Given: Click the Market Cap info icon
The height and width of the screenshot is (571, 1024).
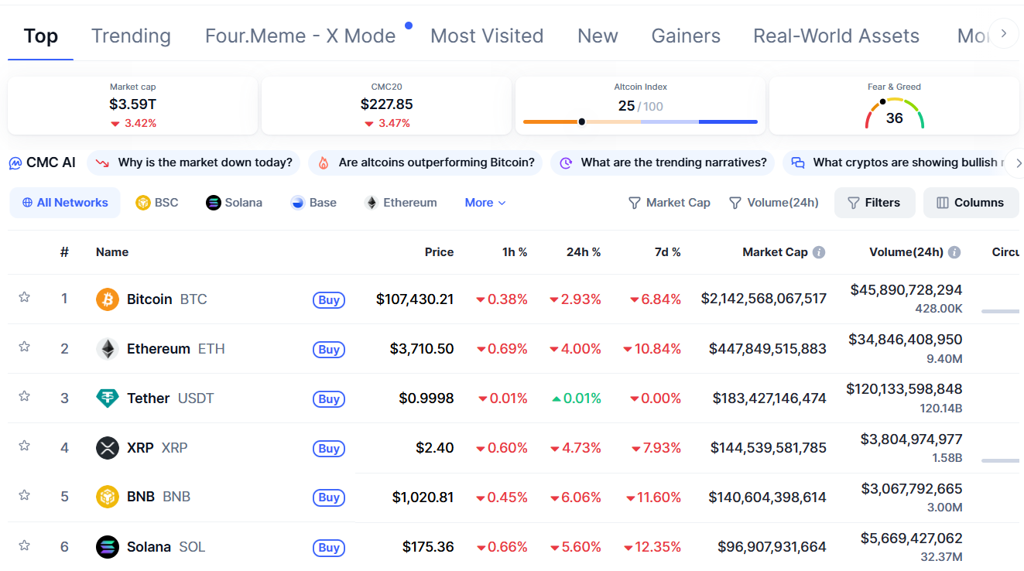Looking at the screenshot, I should click(x=819, y=252).
